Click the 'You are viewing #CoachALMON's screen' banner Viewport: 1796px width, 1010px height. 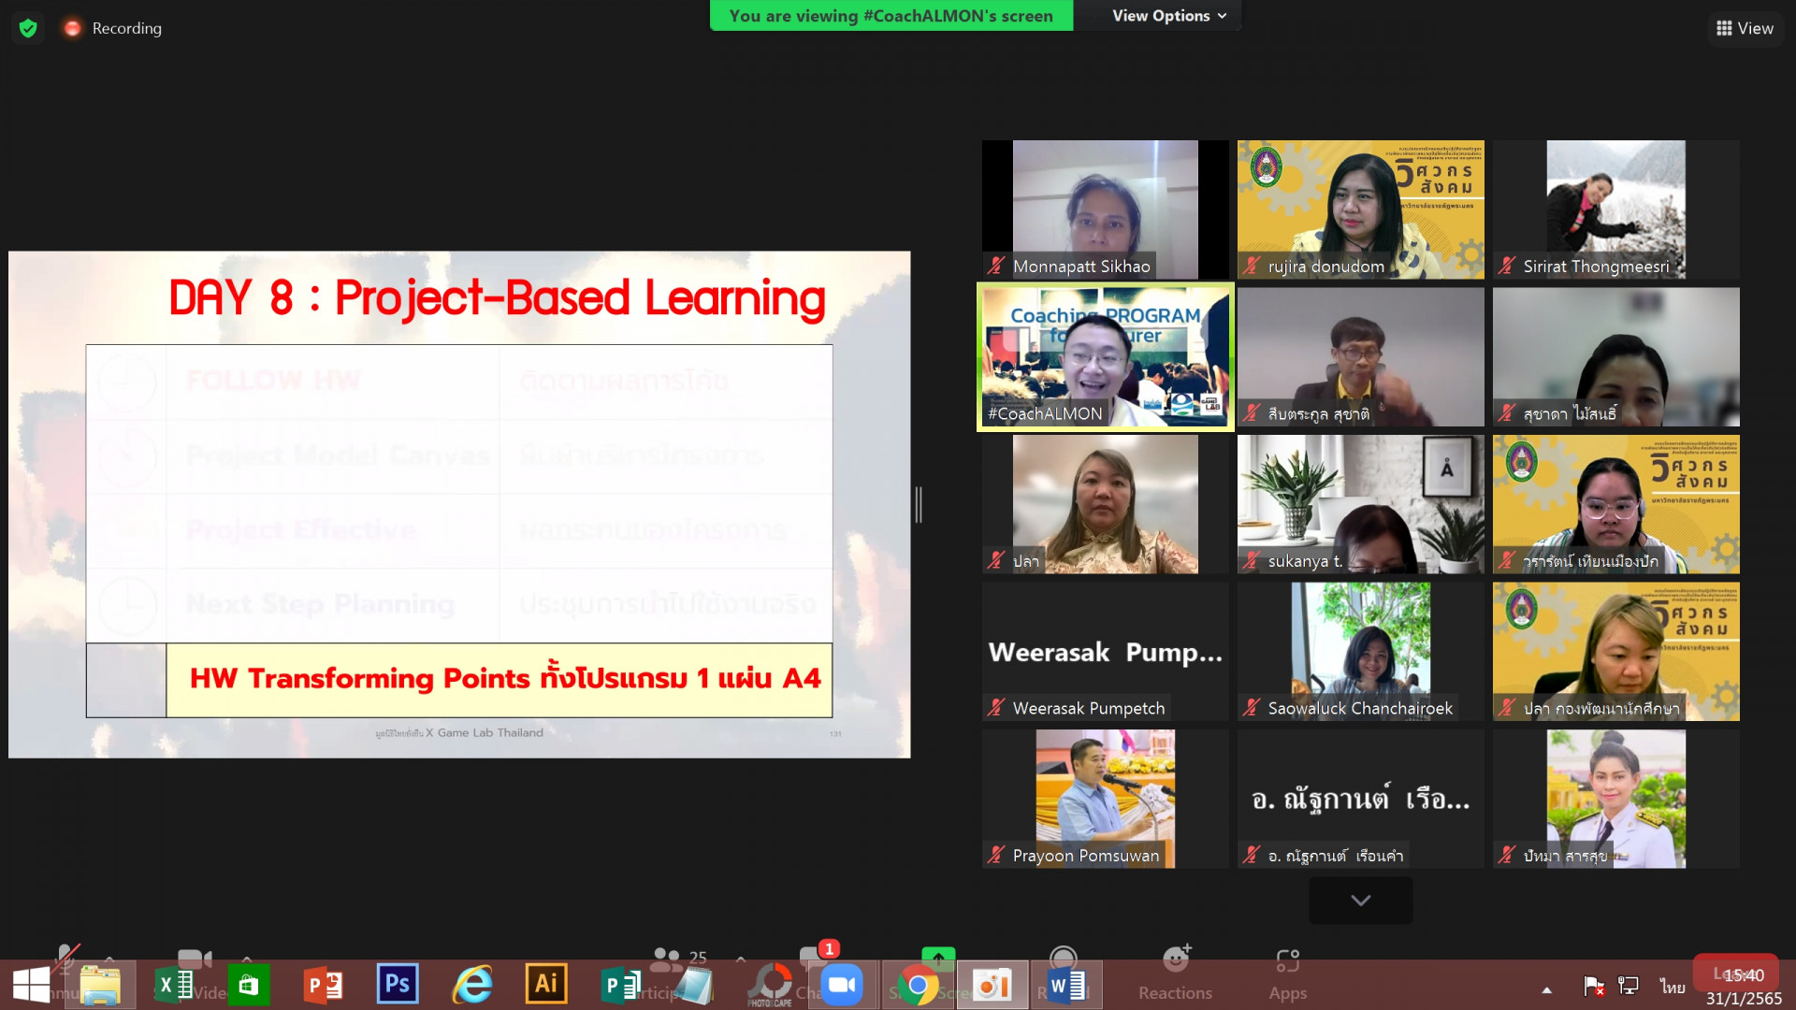(891, 16)
